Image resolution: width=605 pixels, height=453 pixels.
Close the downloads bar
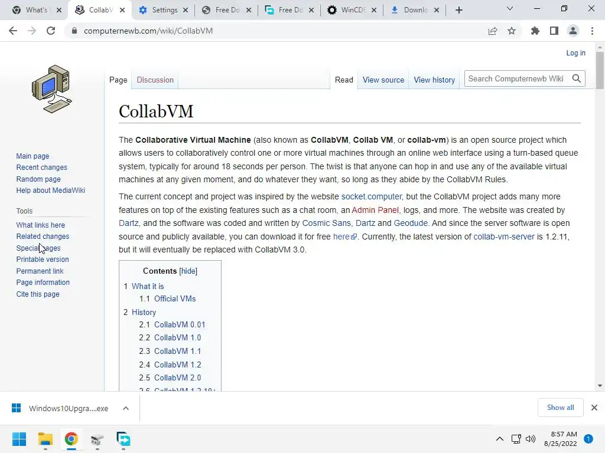[594, 408]
